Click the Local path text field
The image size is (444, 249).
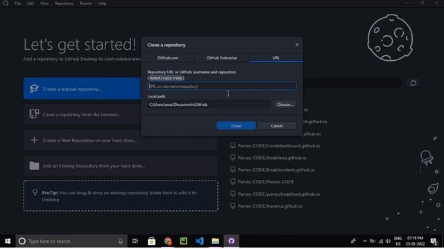tap(209, 104)
